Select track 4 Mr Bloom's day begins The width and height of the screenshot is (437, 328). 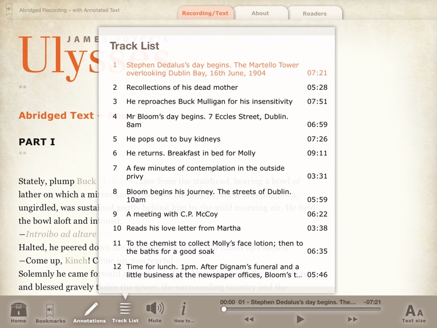coord(220,121)
